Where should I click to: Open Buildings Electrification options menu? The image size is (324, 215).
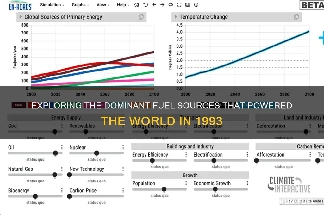click(x=247, y=154)
